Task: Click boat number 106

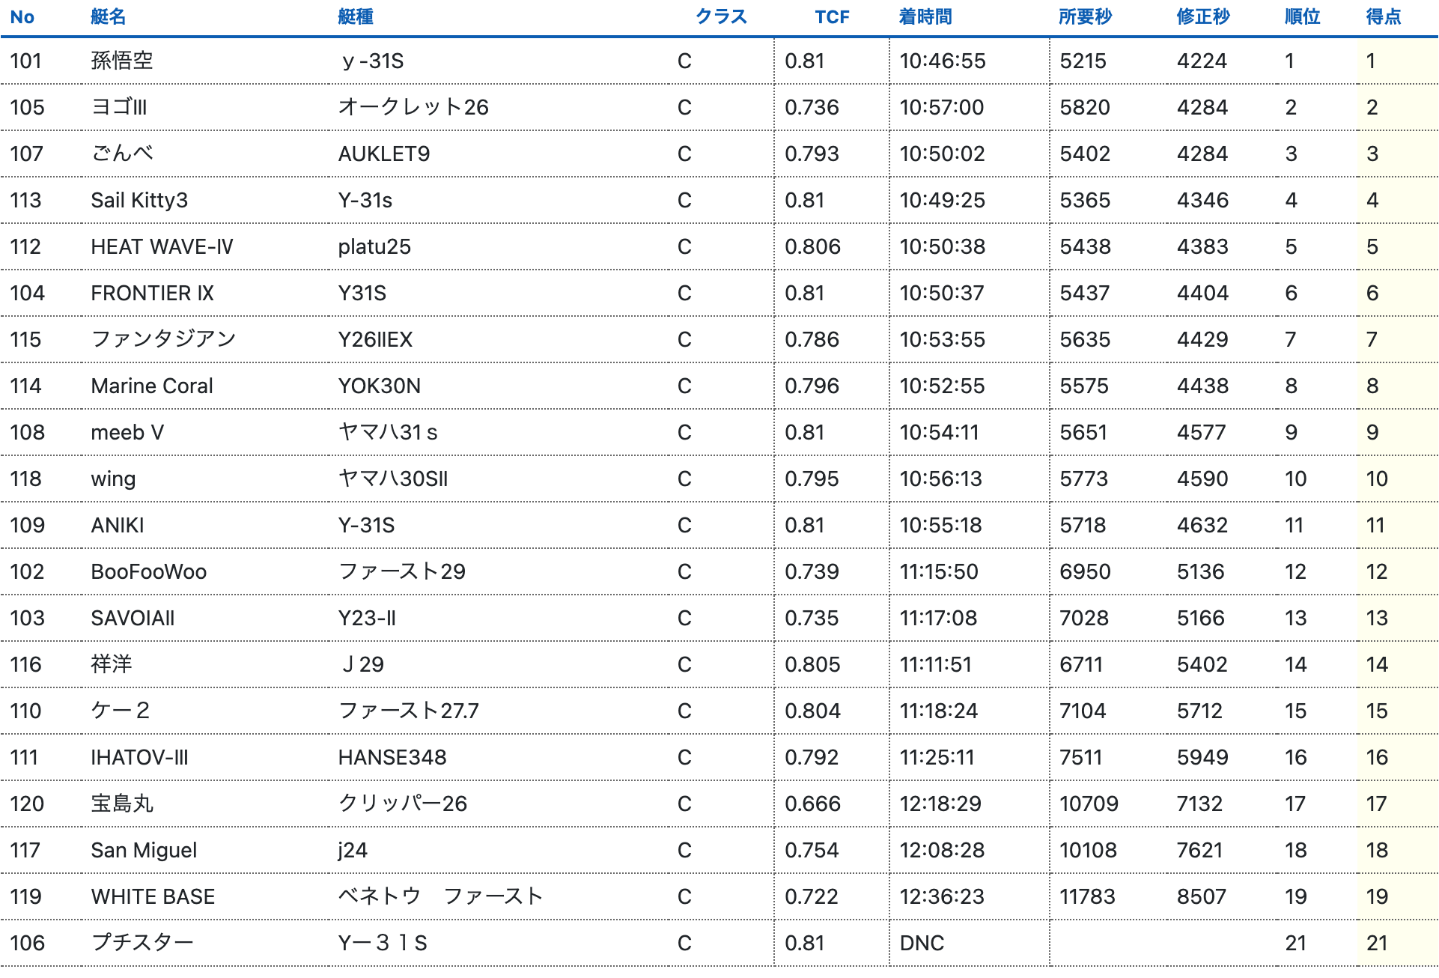Action: (x=28, y=943)
